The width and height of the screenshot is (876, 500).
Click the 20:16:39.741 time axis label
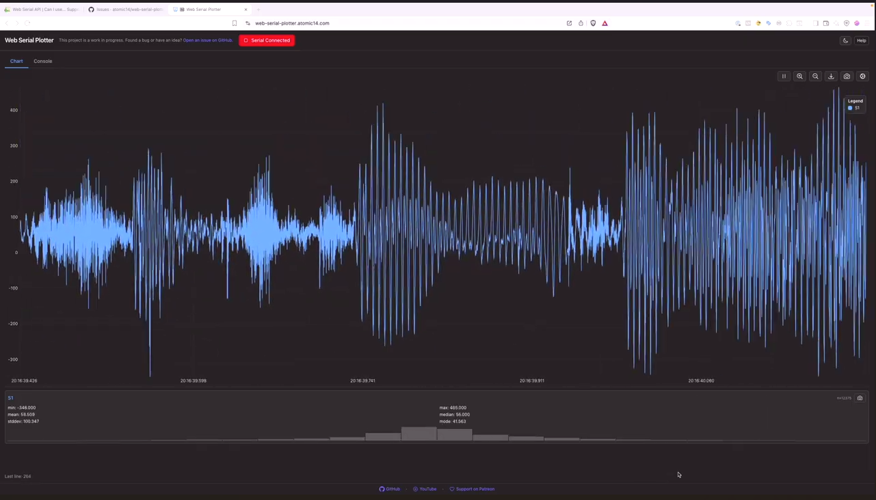[x=362, y=380]
